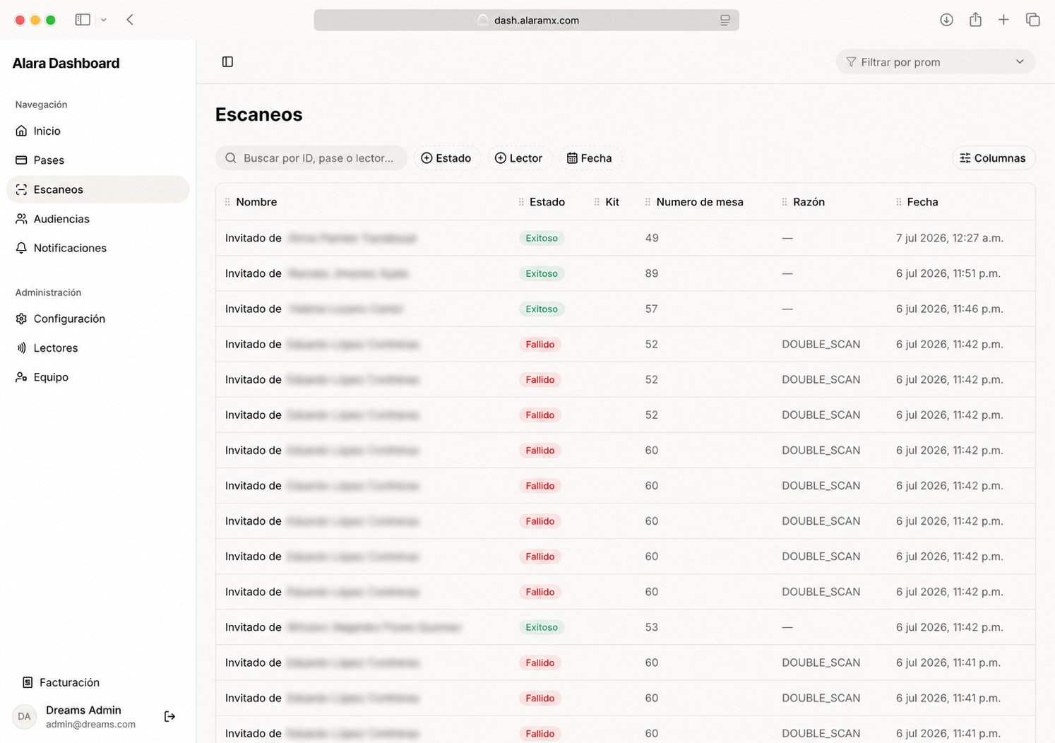This screenshot has width=1055, height=743.
Task: Click the reader icon in address bar
Action: click(725, 20)
